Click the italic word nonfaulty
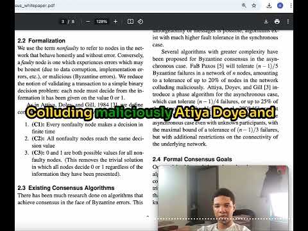Screen dimensions: 308x231 tap(67, 48)
